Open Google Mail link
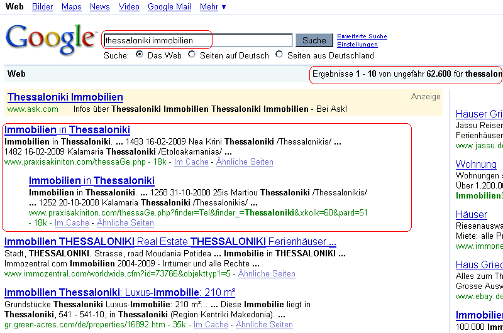The width and height of the screenshot is (503, 333). 169,7
